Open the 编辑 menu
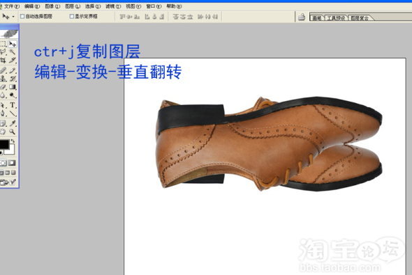This screenshot has width=412, height=275. 32,6
